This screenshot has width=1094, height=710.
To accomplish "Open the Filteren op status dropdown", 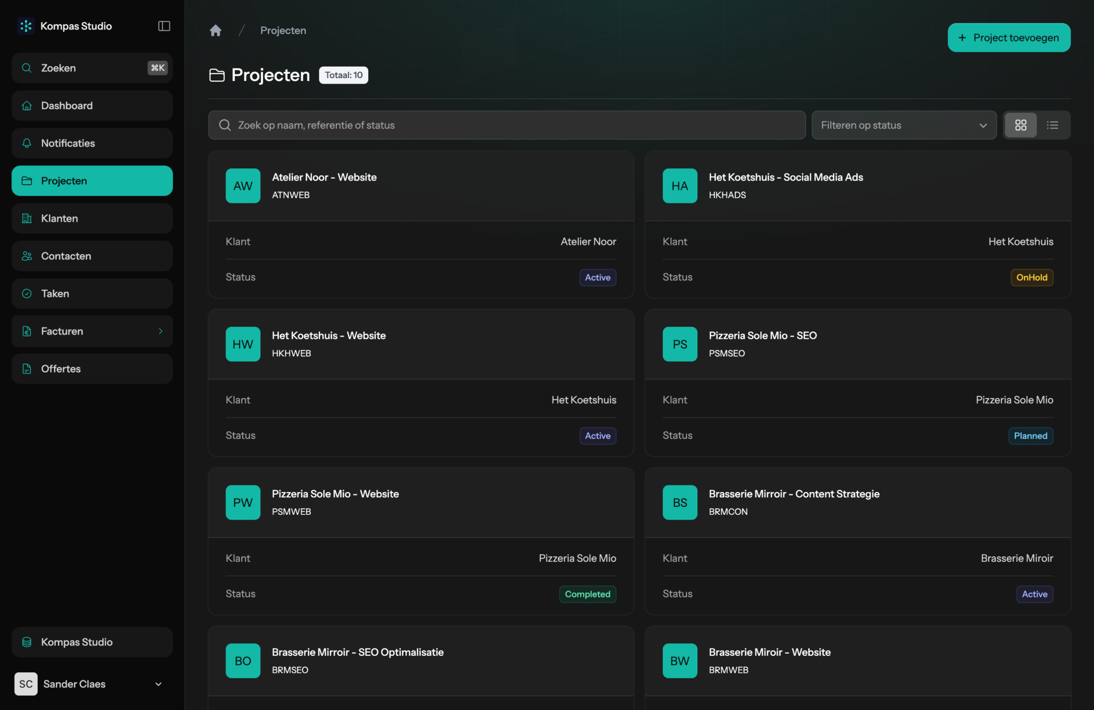I will pyautogui.click(x=904, y=125).
